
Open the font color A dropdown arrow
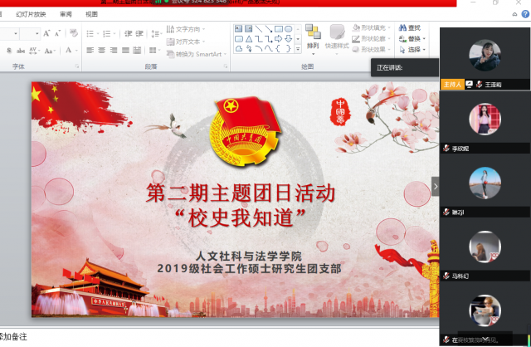[x=76, y=51]
